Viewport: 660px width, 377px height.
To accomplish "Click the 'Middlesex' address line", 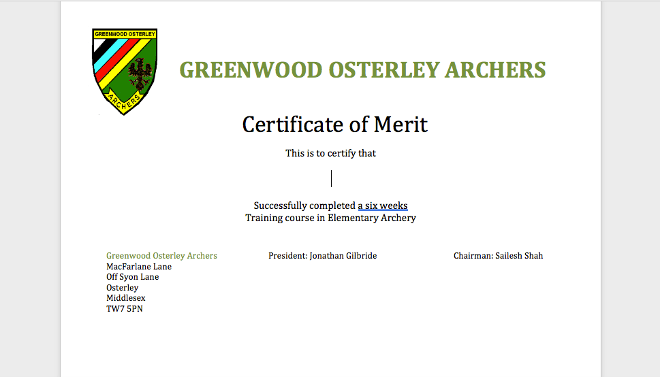I will [125, 298].
